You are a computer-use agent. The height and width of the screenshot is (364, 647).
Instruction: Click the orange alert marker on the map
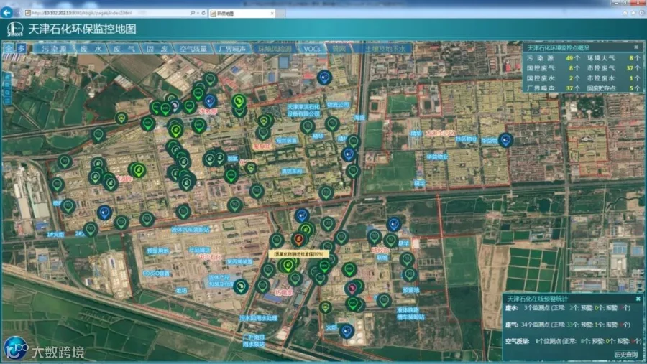click(299, 238)
